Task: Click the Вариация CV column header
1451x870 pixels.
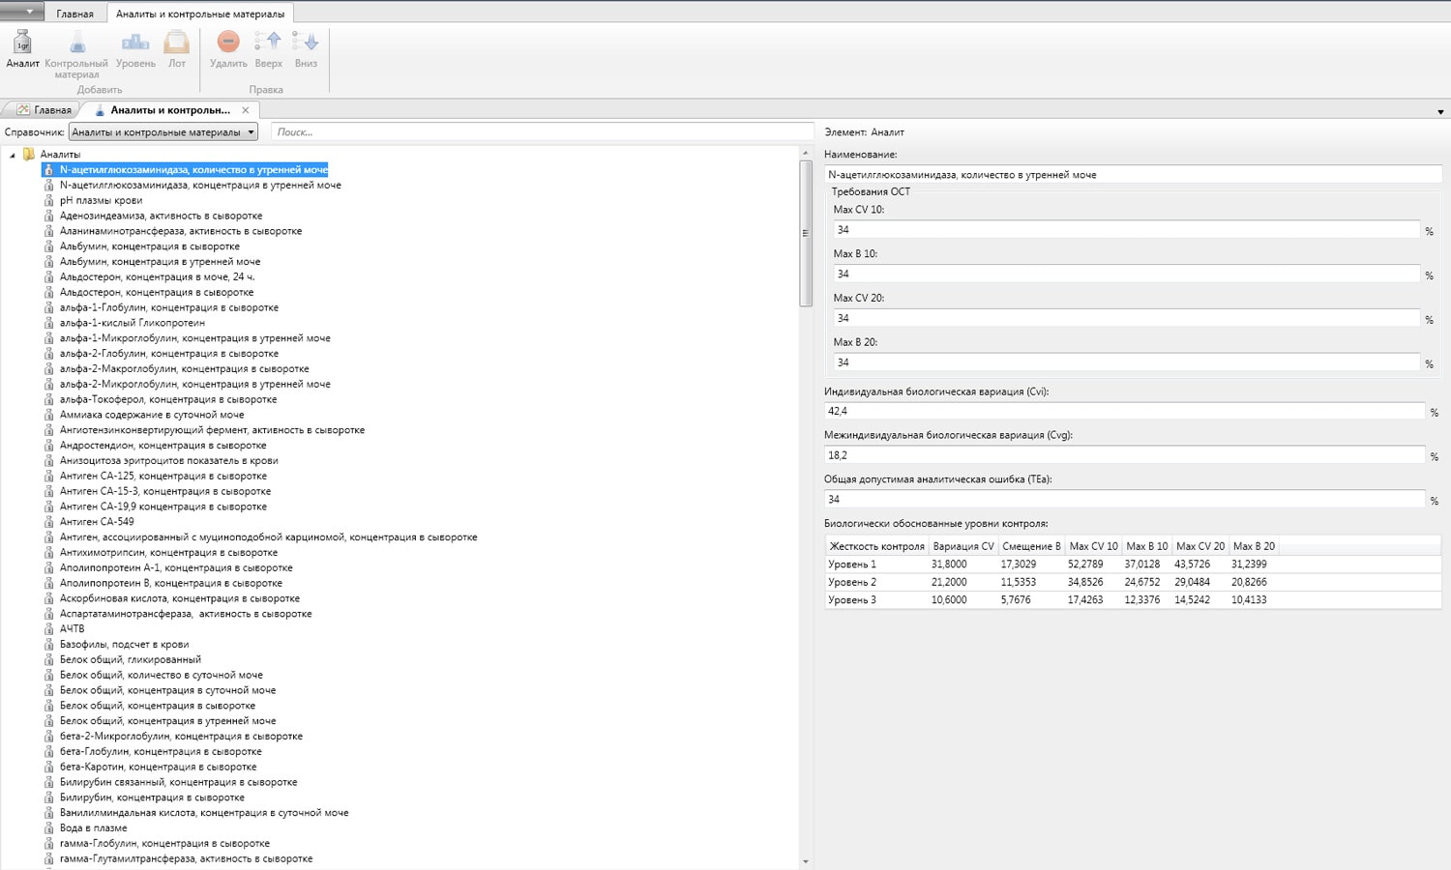Action: (x=962, y=546)
